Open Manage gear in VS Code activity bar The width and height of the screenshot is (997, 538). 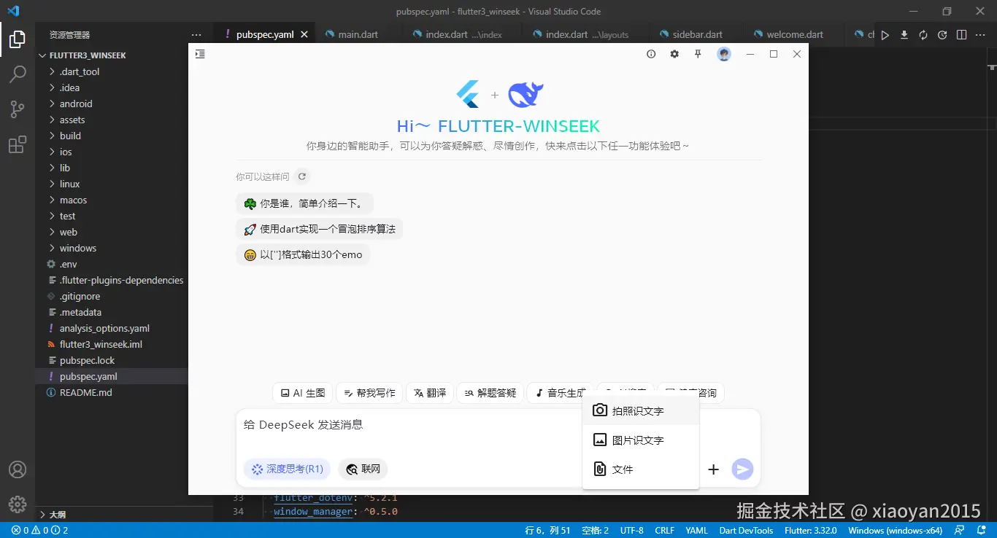pos(18,504)
